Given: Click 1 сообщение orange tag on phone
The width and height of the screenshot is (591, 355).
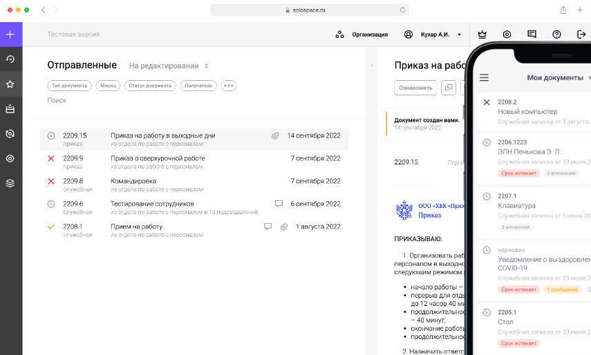Looking at the screenshot, I should pos(563,289).
